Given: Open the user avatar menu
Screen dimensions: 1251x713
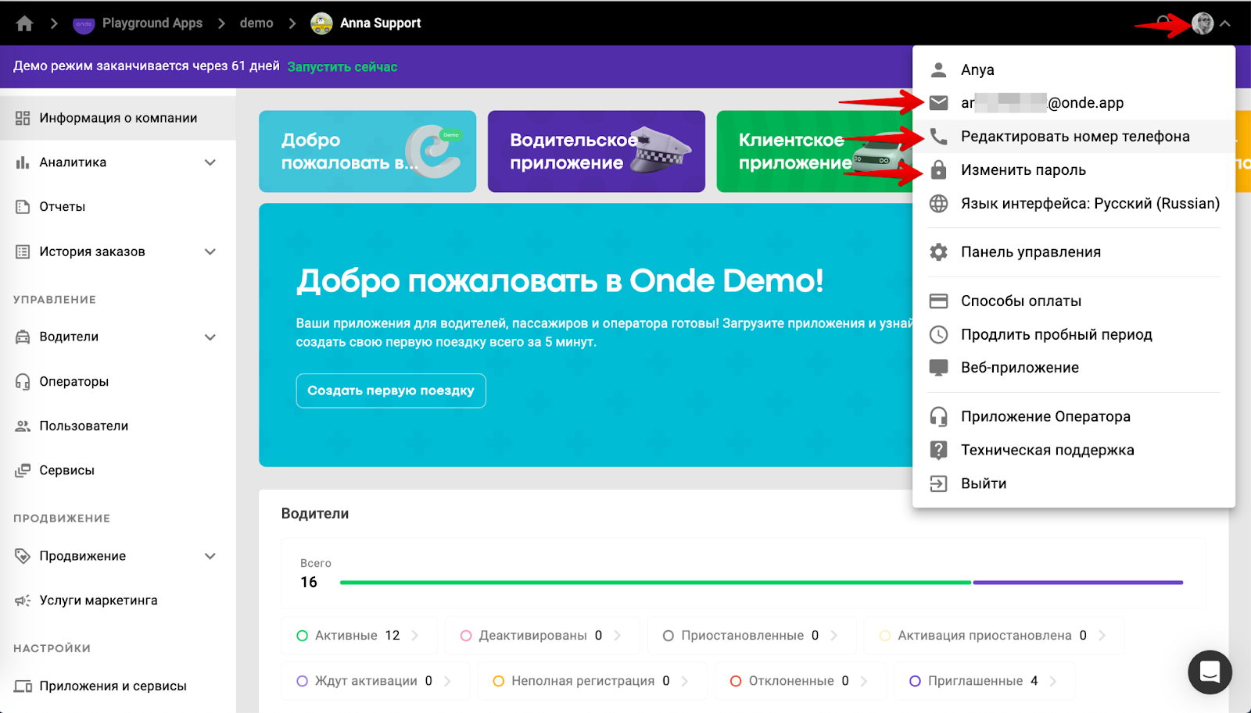Looking at the screenshot, I should [1203, 23].
